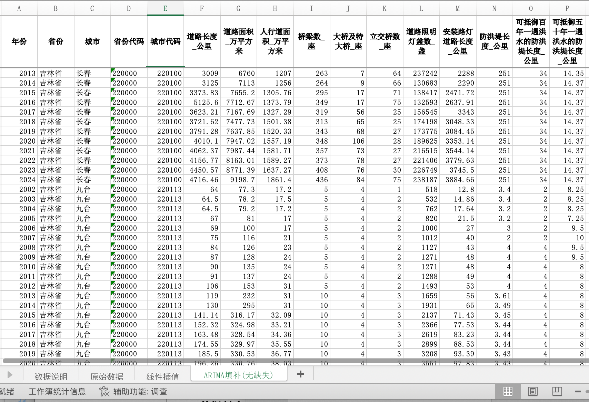The width and height of the screenshot is (589, 402).
Task: Select cell with value 3208
Action: [x=421, y=354]
